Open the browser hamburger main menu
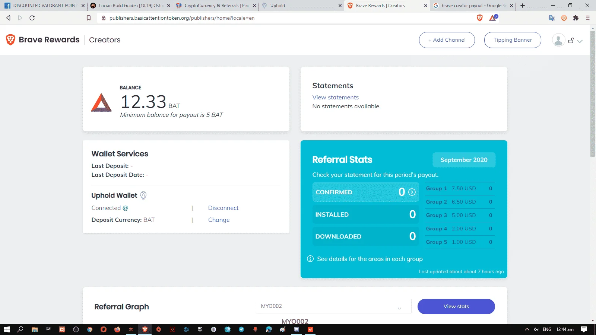The width and height of the screenshot is (596, 335). [x=588, y=18]
